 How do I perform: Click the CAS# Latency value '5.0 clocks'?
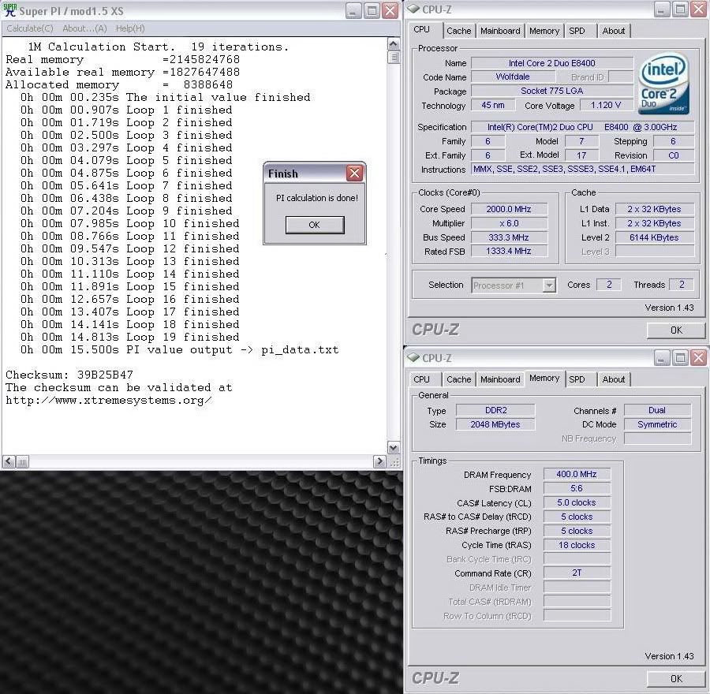coord(577,502)
